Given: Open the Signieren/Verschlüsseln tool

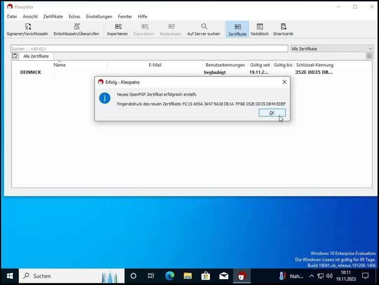Looking at the screenshot, I should [x=27, y=29].
